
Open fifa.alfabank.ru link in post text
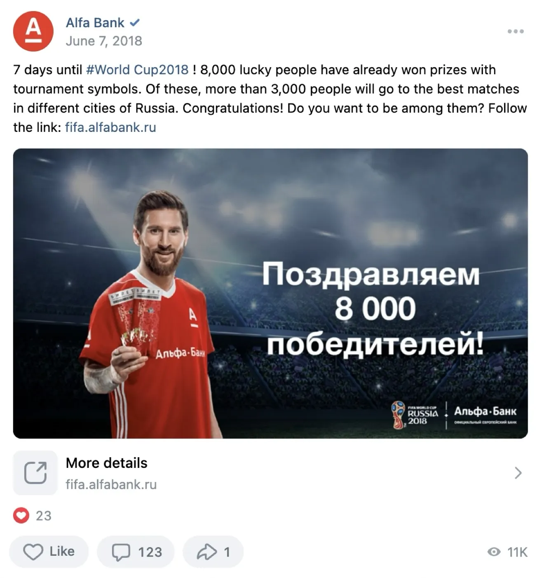coord(110,127)
